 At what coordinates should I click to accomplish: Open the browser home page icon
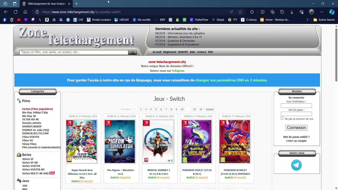coord(25,12)
